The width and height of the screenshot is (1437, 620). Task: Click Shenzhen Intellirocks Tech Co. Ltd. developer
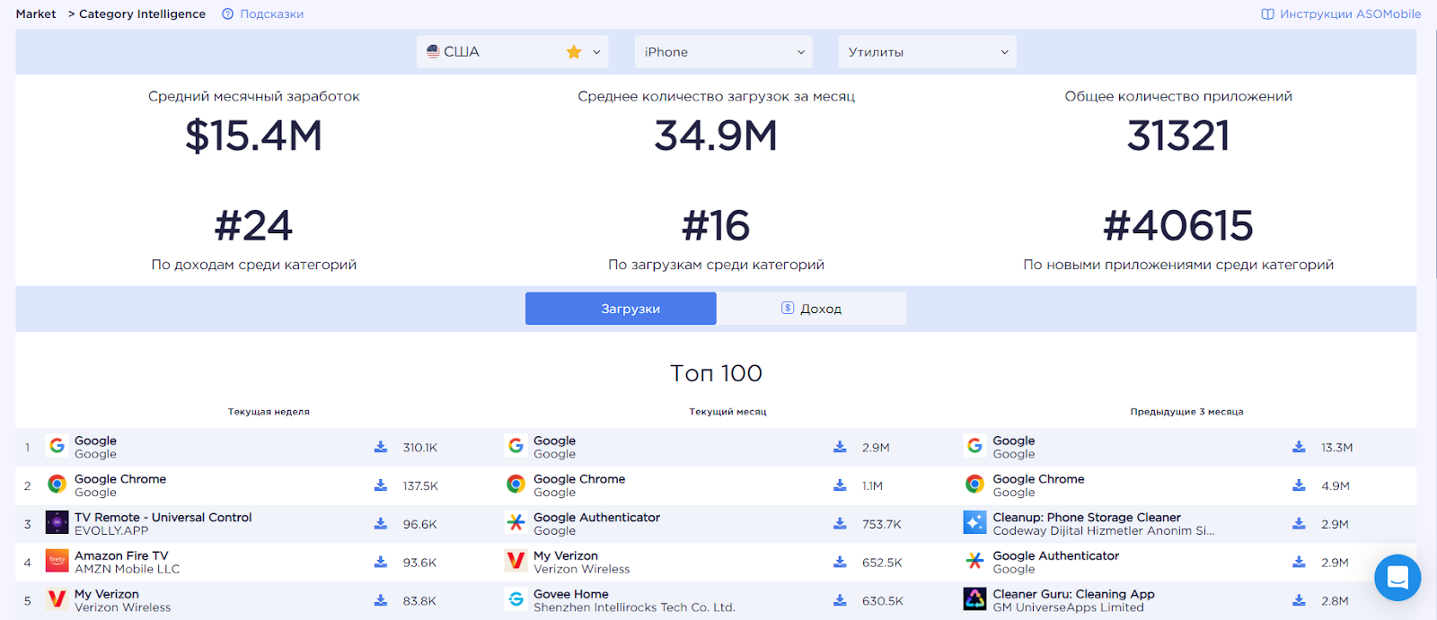634,607
